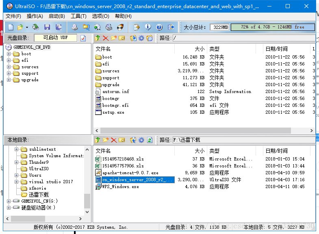This screenshot has width=319, height=234.
Task: Click the Burn CD/DVD image icon
Action: [120, 27]
